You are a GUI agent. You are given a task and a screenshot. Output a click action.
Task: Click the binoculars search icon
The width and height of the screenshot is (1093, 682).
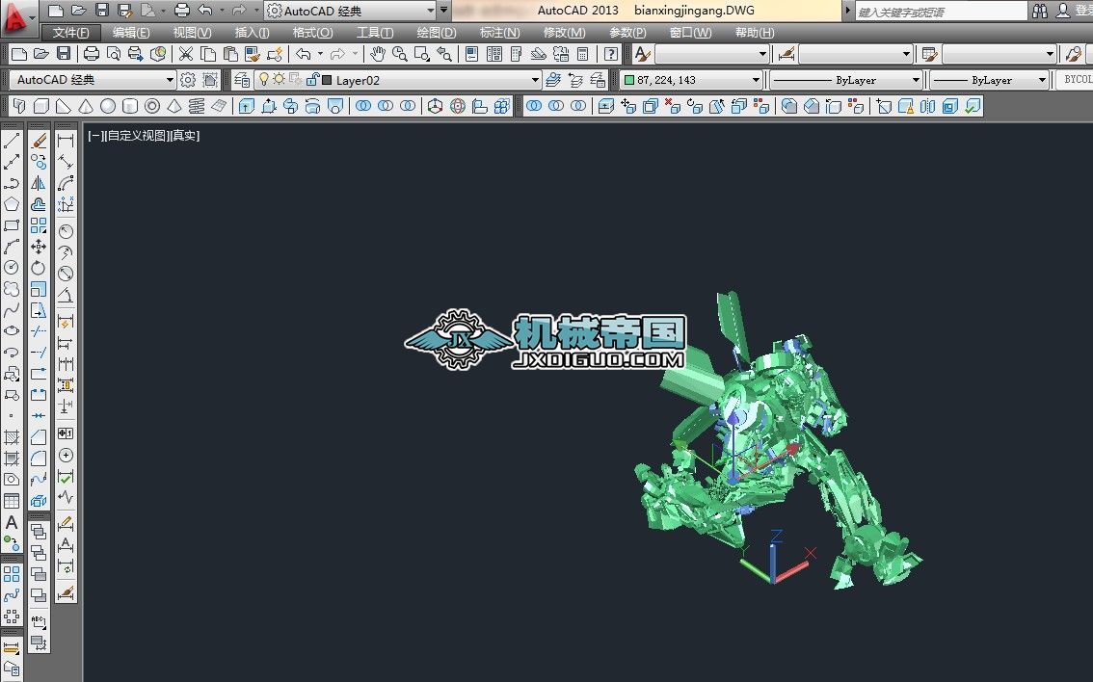(1039, 11)
